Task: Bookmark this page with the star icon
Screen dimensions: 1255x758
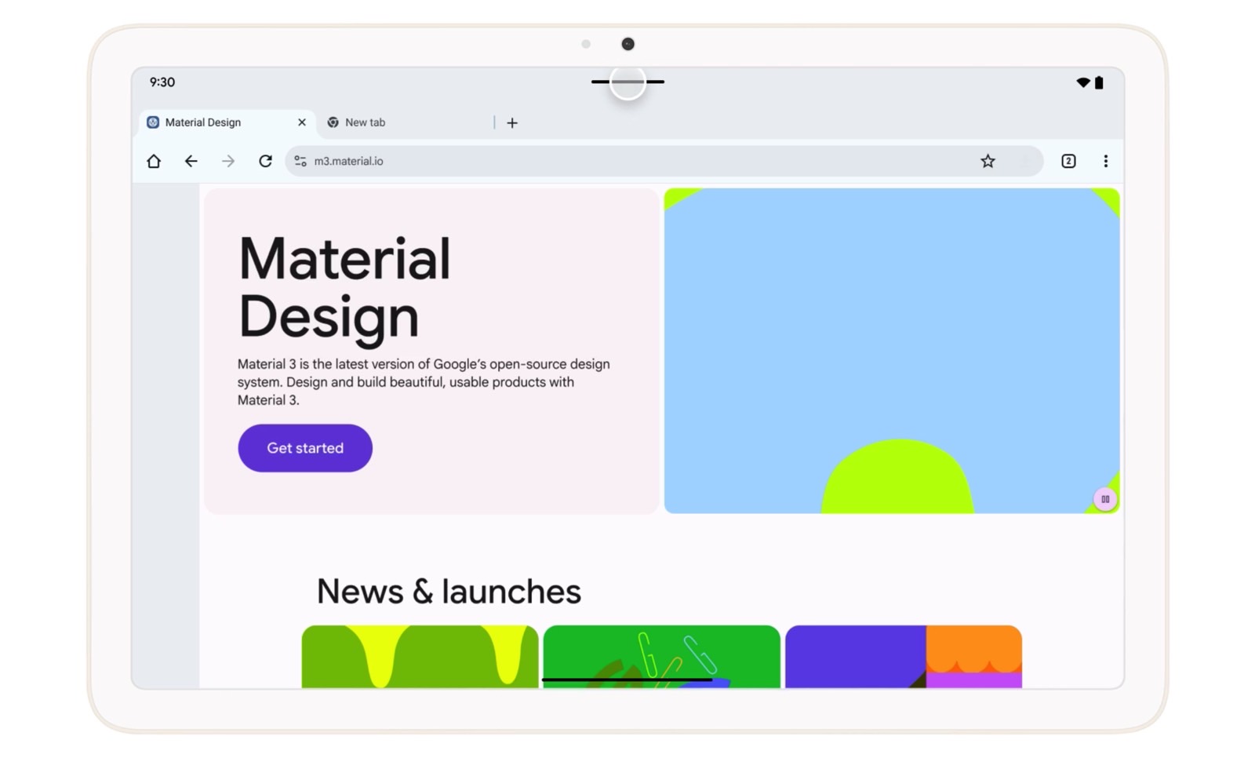Action: tap(988, 161)
